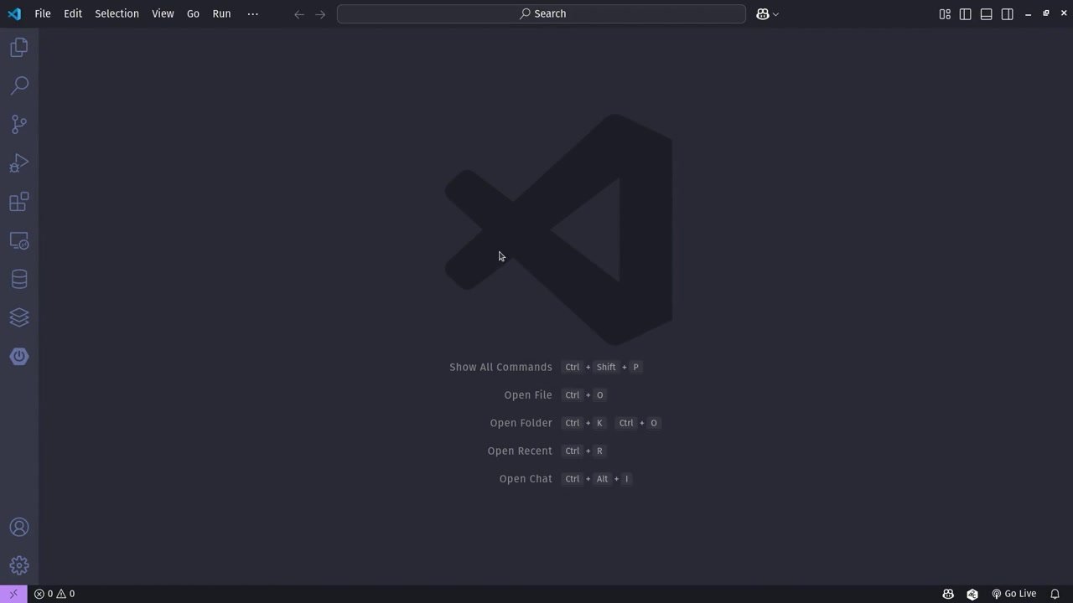Click the hexagon extension icon in status bar
1073x603 pixels.
coord(972,594)
